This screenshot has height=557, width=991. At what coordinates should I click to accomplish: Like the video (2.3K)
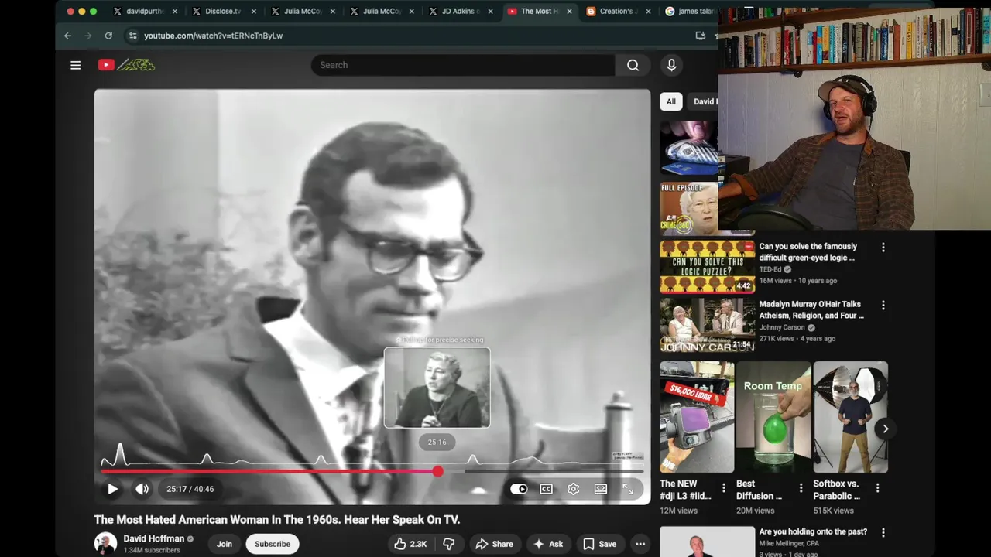click(x=410, y=544)
